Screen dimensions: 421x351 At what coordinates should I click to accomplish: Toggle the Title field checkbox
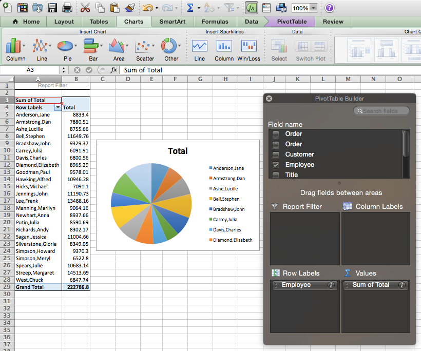[x=275, y=175]
